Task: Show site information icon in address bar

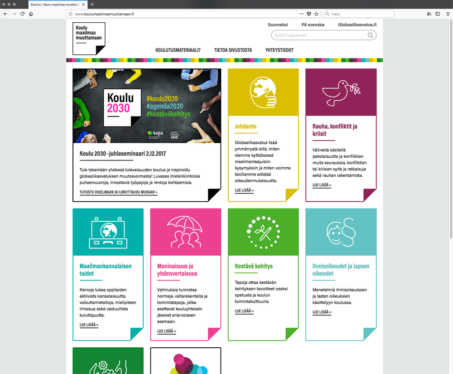Action: click(x=70, y=14)
